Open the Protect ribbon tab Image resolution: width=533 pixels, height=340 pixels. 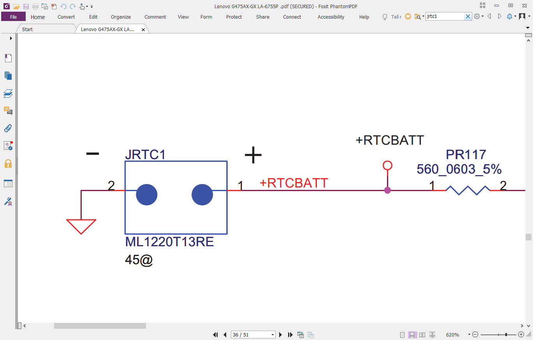tap(234, 17)
